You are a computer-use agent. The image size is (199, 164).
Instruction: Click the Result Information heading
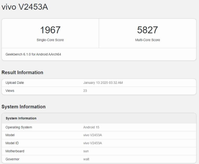[x=23, y=72]
